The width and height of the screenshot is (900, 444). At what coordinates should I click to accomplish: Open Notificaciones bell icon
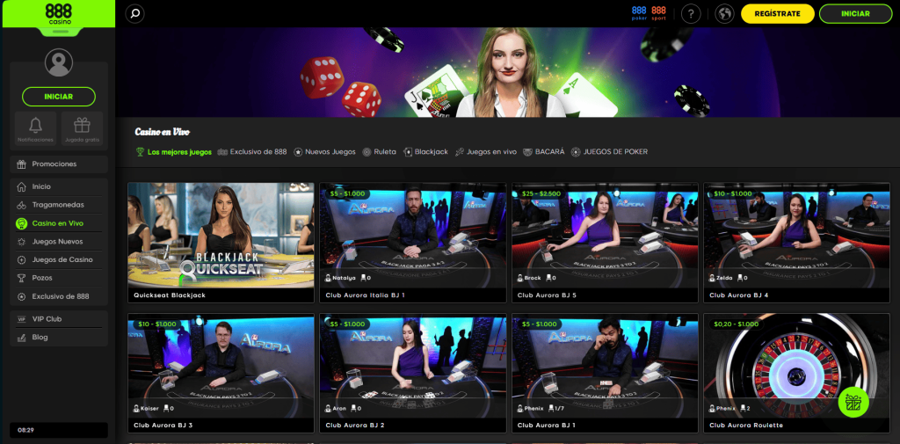tap(35, 125)
